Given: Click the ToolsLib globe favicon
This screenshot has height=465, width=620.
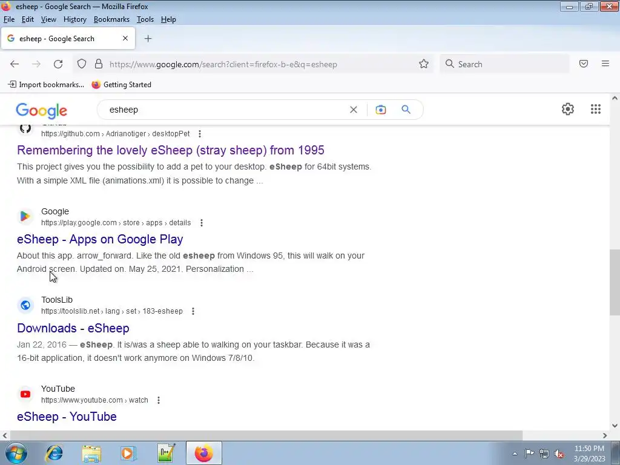Looking at the screenshot, I should click(25, 305).
